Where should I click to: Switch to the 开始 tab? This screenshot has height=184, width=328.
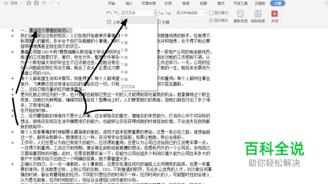pos(111,3)
